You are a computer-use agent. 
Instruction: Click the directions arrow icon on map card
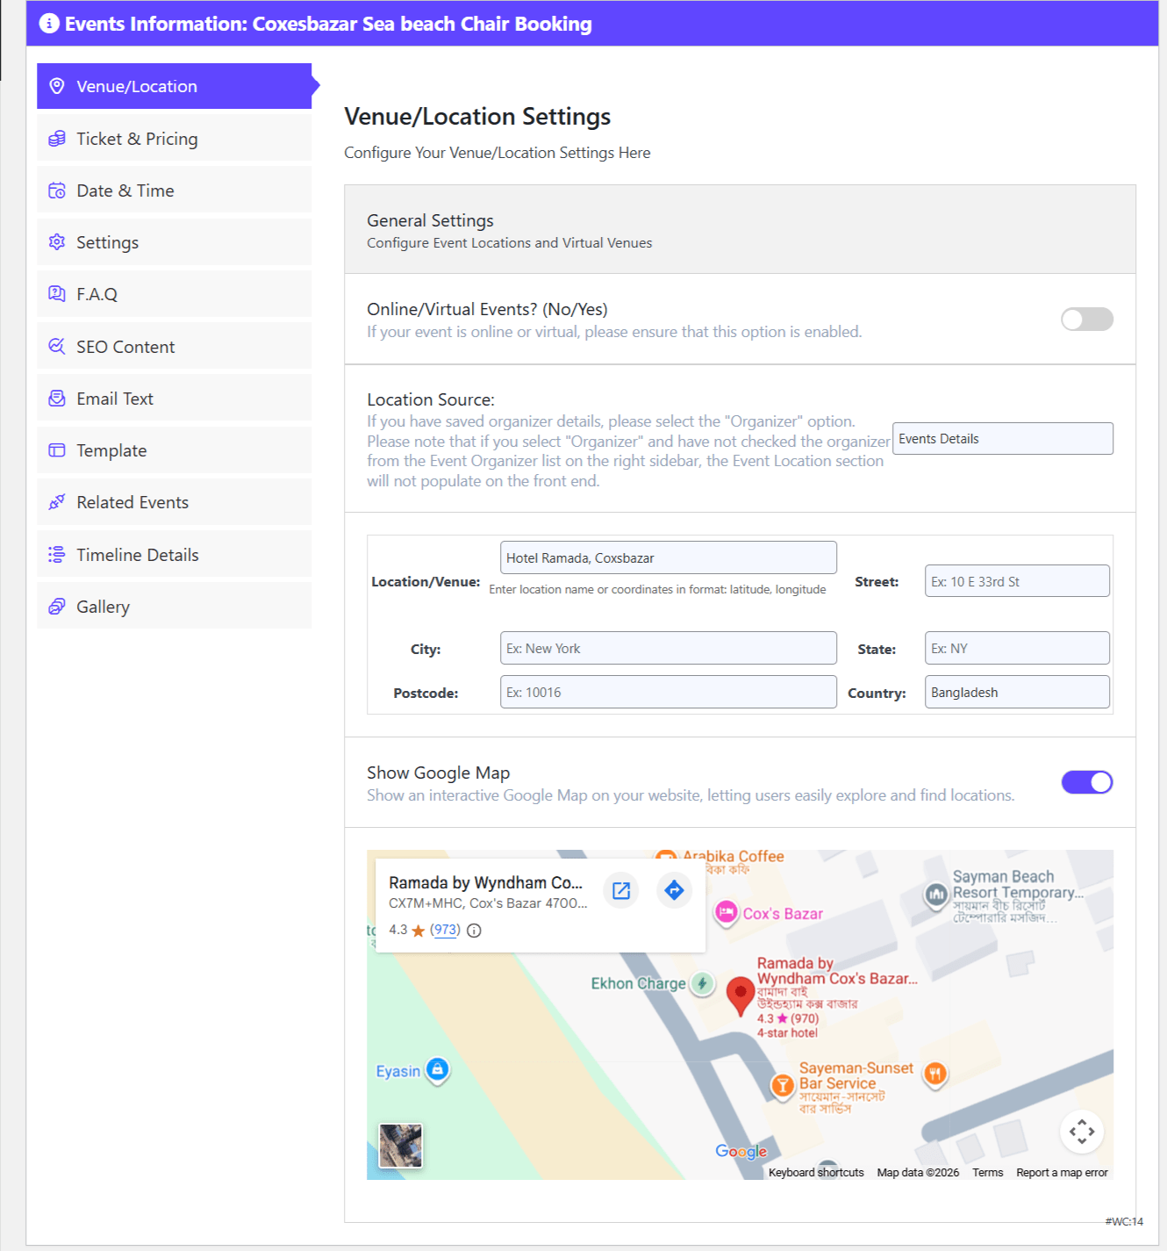pos(674,890)
